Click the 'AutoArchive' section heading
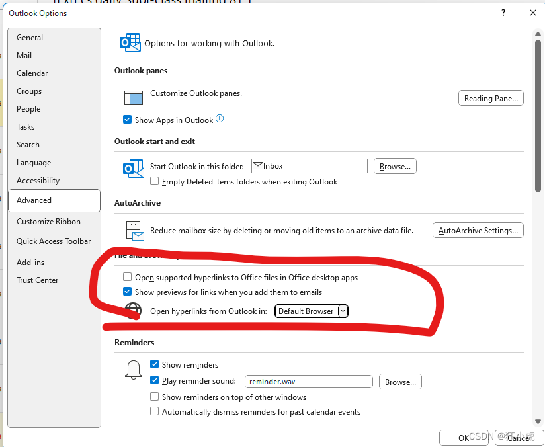 [x=138, y=202]
